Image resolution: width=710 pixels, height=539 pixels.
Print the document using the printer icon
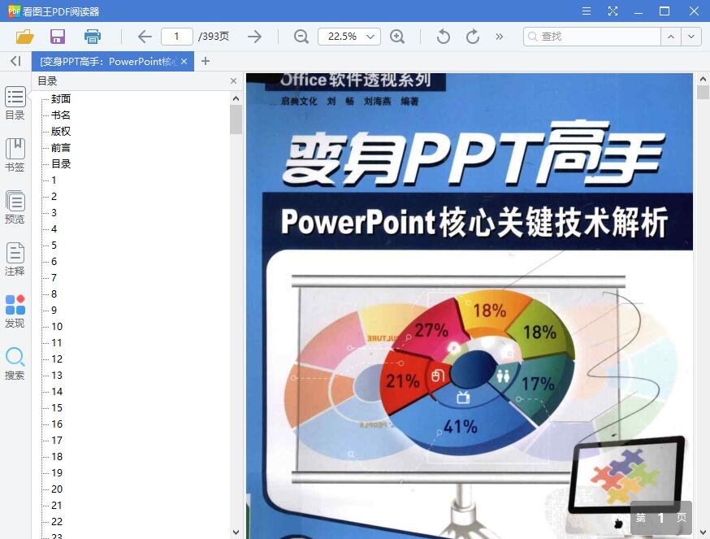click(93, 37)
